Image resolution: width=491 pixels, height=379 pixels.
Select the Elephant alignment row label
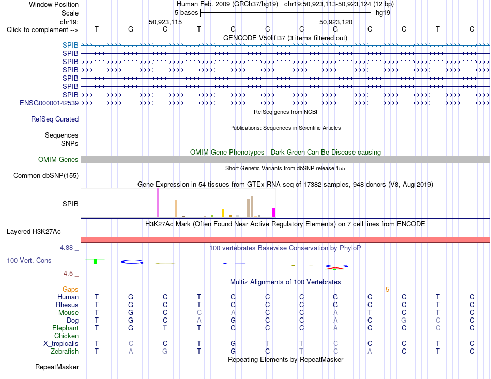[x=65, y=328]
